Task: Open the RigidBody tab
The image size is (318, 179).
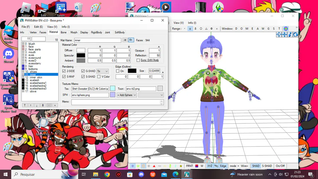Action: pos(96,33)
